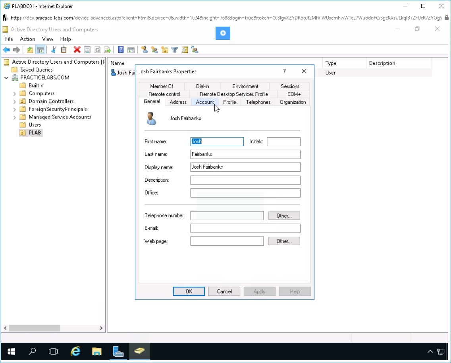
Task: Go up one level with folder icon
Action: pos(30,50)
